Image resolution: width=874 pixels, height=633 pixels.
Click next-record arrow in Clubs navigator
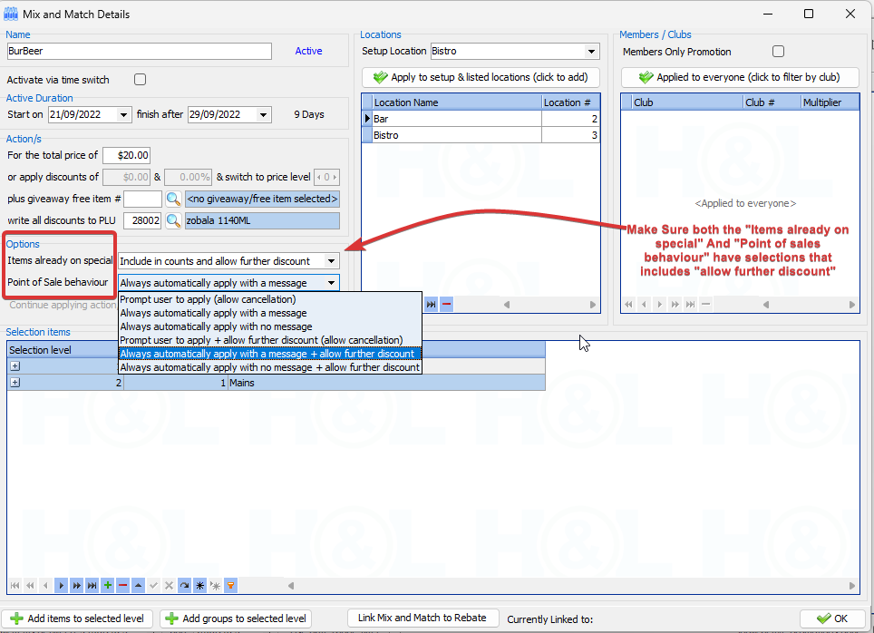659,305
